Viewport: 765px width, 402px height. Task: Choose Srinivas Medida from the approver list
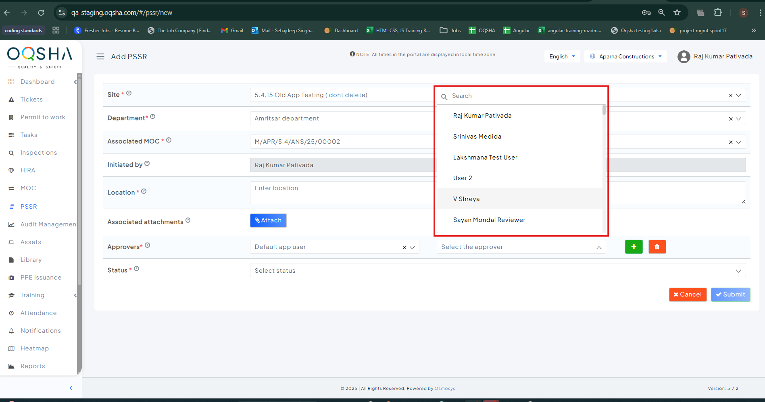pos(477,137)
